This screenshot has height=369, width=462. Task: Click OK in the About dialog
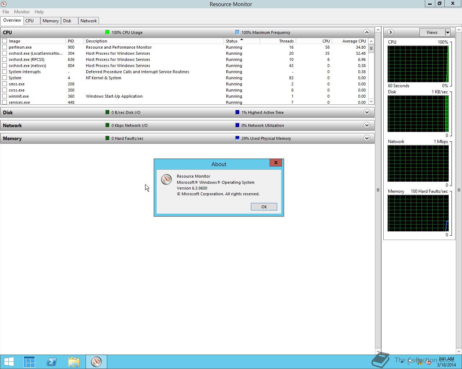[x=264, y=206]
